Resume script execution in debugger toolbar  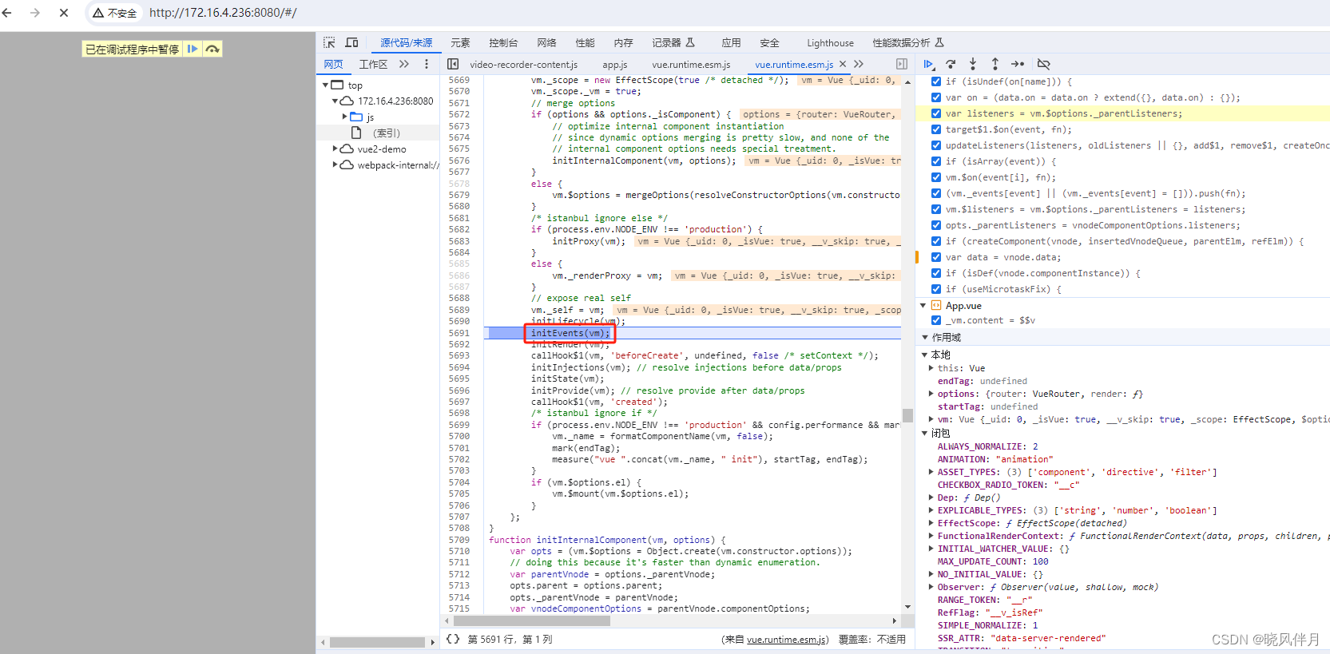point(928,64)
